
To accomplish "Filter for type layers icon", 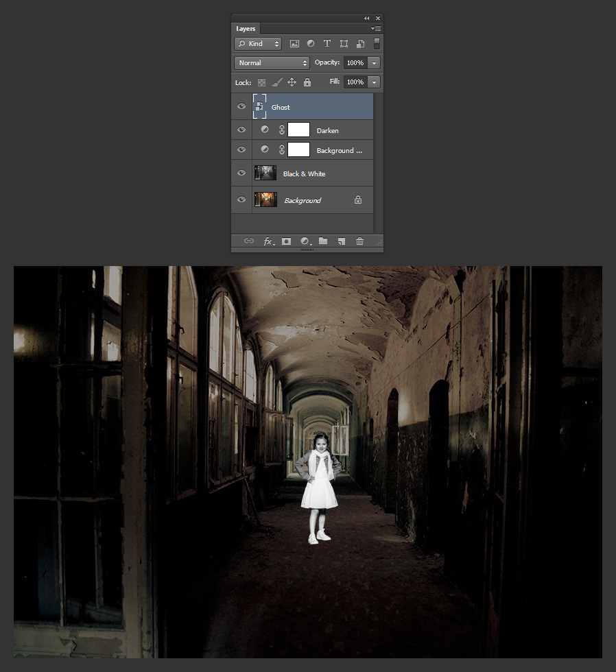I will (327, 43).
